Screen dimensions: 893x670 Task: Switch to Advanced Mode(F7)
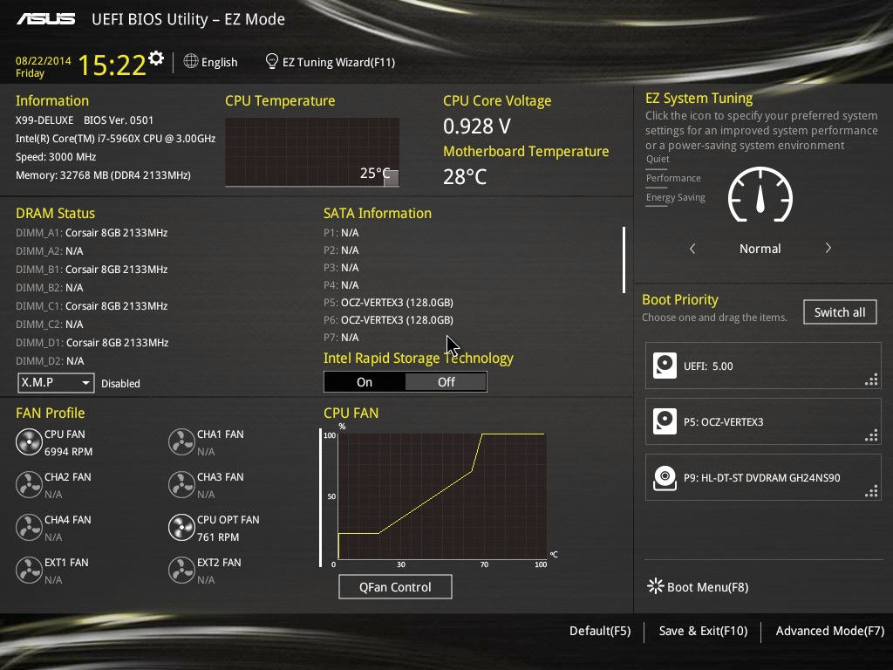(x=830, y=631)
